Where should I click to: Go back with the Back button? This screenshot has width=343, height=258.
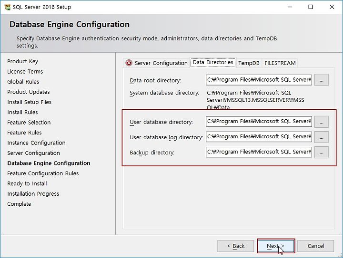point(236,246)
